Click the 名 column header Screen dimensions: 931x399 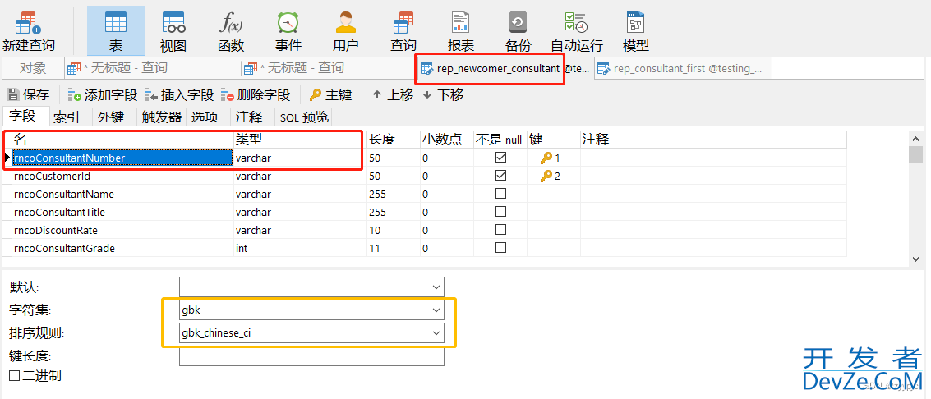[122, 140]
